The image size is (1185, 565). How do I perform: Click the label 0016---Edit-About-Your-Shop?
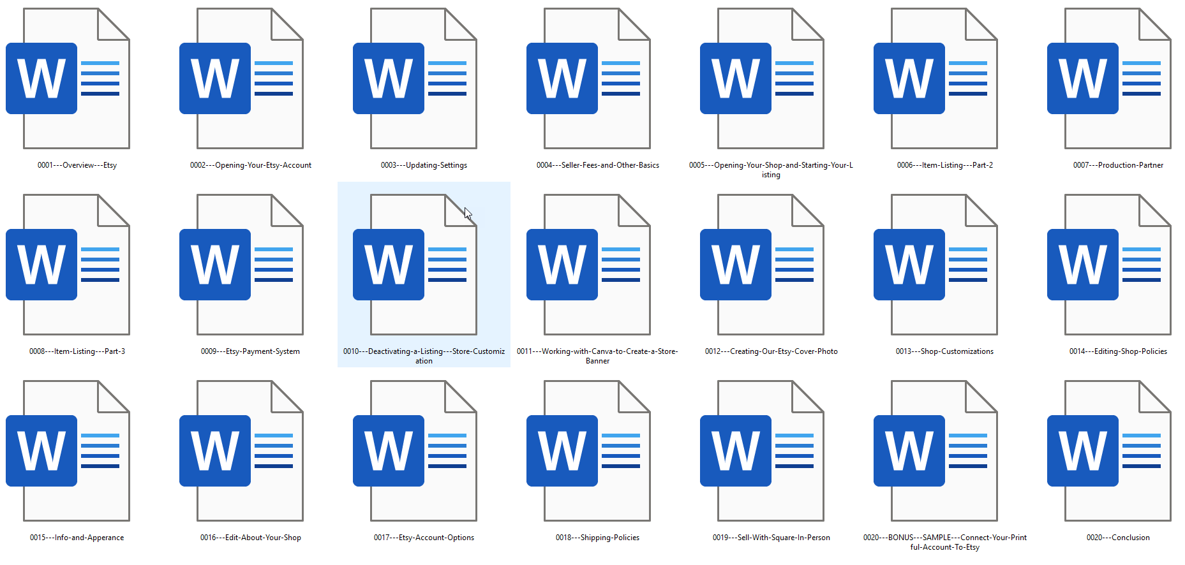[251, 538]
